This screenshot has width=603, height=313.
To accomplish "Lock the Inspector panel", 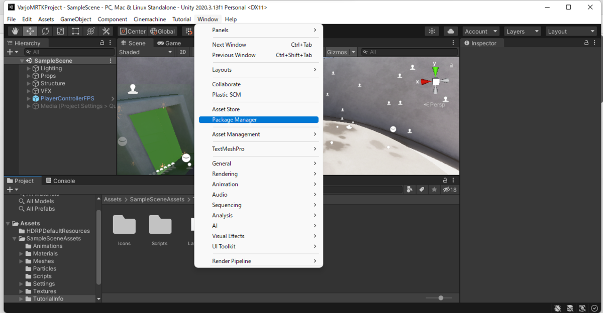I will (587, 43).
